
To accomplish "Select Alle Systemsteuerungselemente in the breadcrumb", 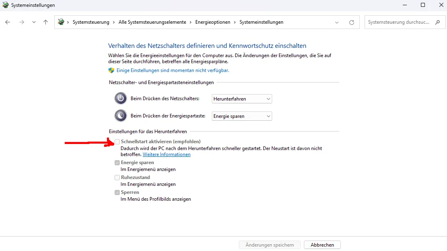I will tap(152, 22).
